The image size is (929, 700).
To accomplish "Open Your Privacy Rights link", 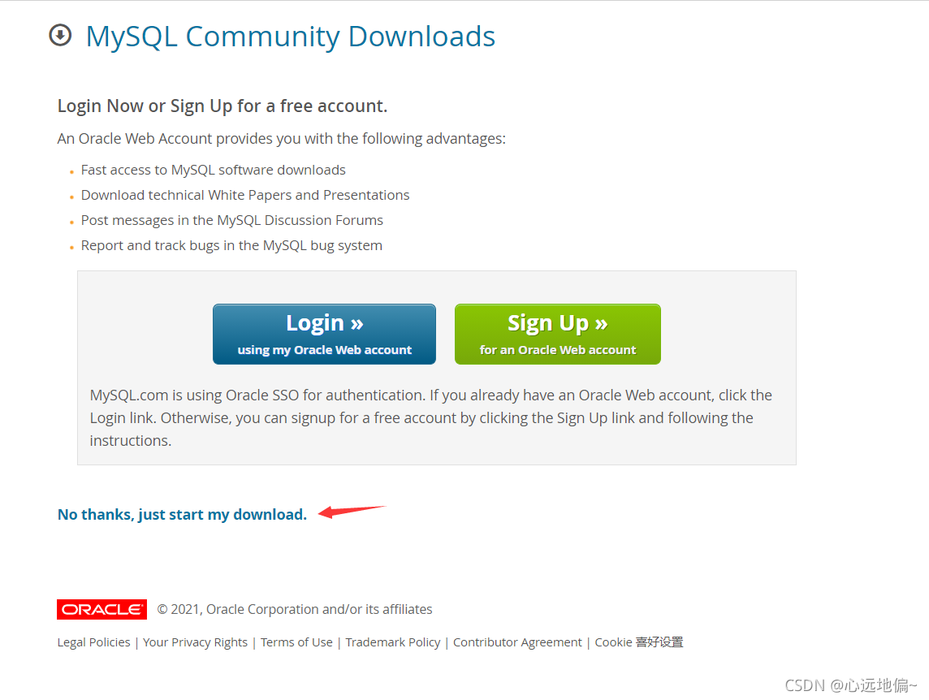I will point(195,642).
